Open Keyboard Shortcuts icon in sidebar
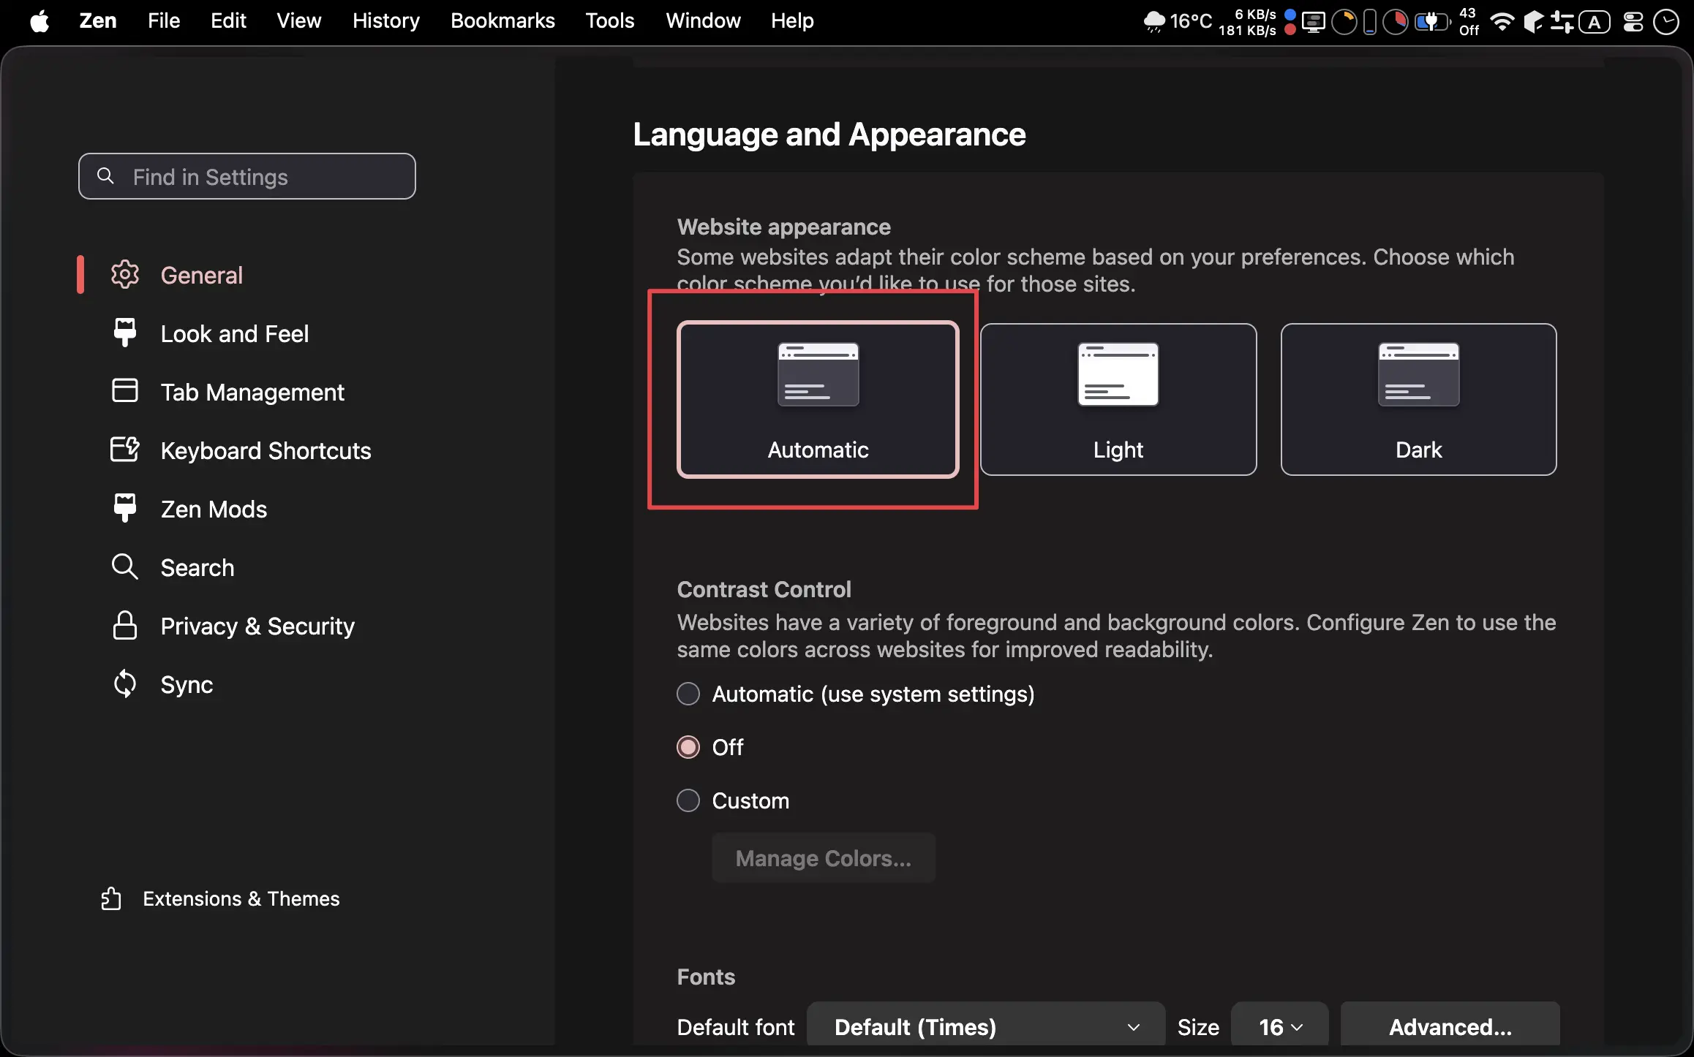Image resolution: width=1694 pixels, height=1057 pixels. click(124, 450)
